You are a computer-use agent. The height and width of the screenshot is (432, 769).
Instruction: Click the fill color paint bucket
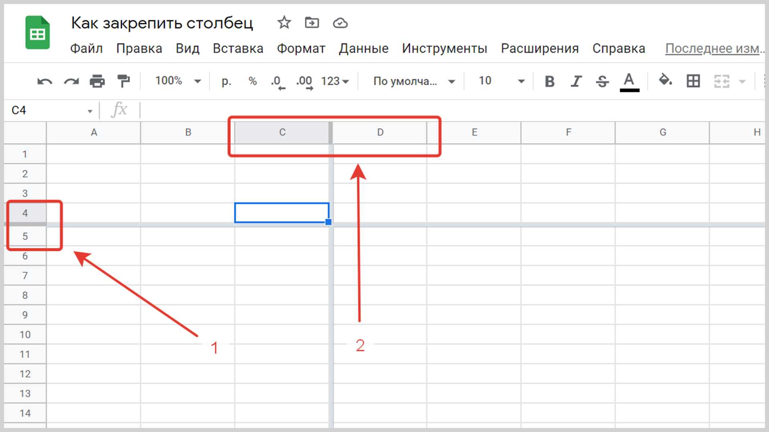pos(665,80)
